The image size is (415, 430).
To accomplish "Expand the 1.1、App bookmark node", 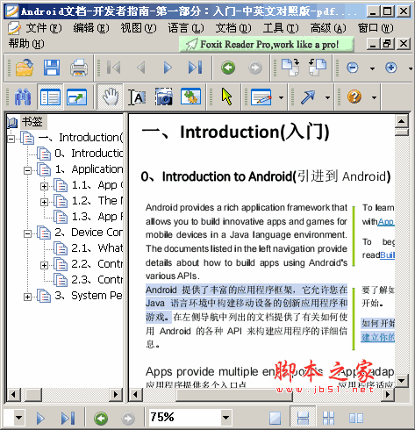I will [x=44, y=186].
